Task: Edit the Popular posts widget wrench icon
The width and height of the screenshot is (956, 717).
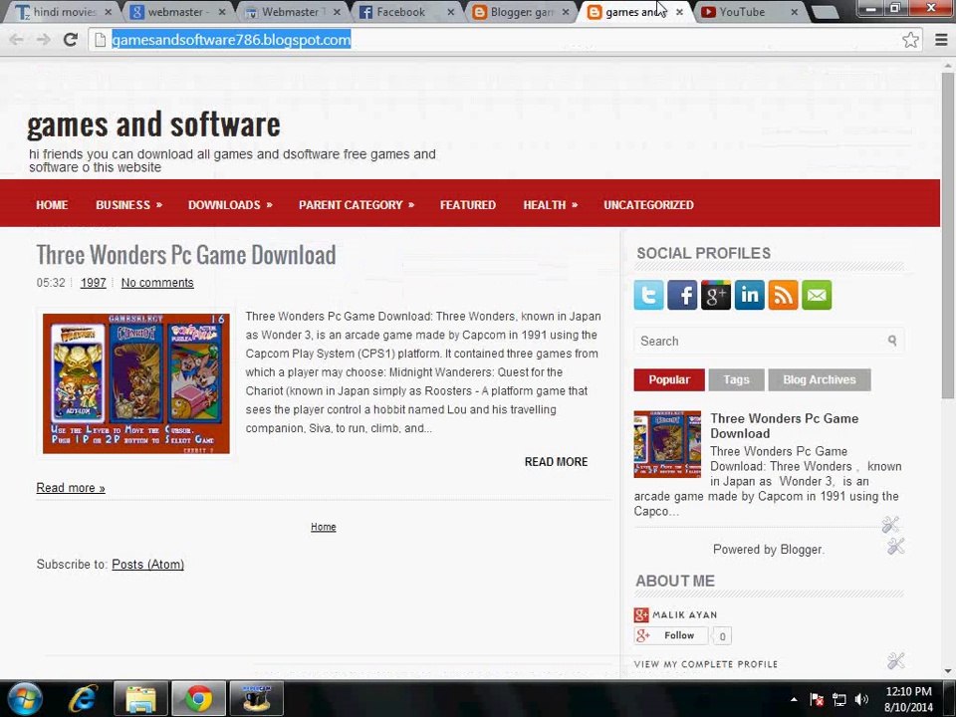Action: [x=890, y=524]
